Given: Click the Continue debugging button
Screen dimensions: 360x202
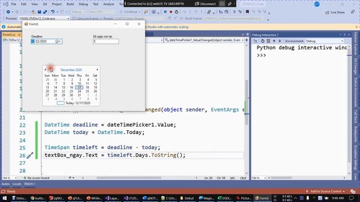Looking at the screenshot, I should tap(130, 12).
